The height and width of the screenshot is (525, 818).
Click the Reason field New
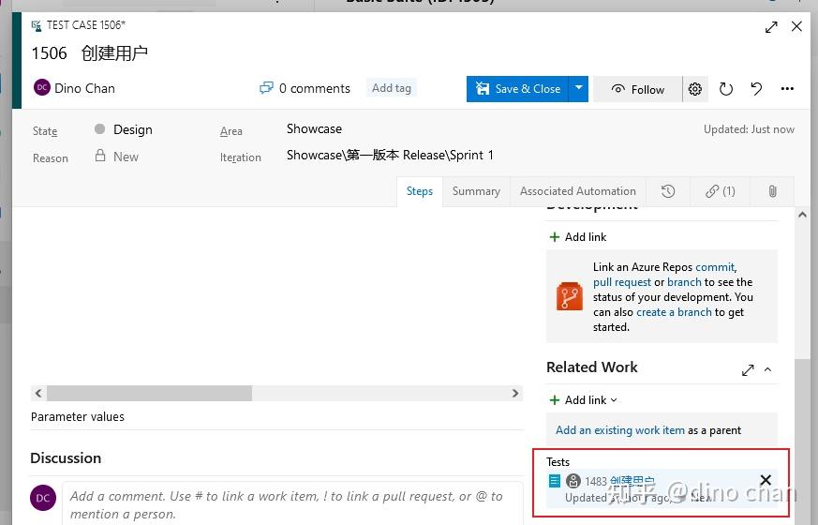(x=126, y=157)
